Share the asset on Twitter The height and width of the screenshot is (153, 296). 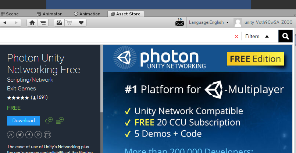click(20, 135)
